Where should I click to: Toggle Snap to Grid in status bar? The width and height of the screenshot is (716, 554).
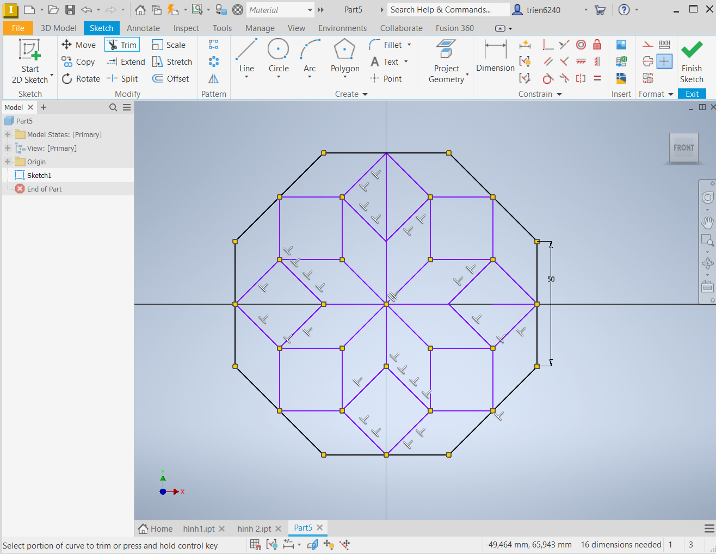click(x=255, y=544)
